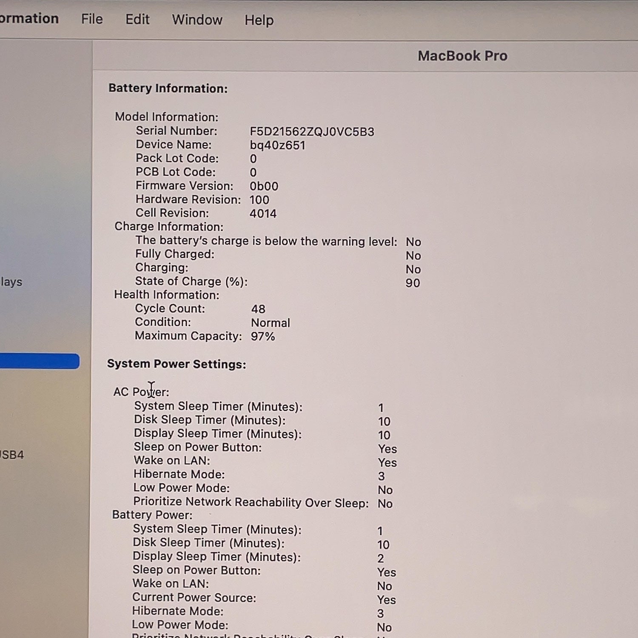Select cell revision value 4014

tap(263, 214)
